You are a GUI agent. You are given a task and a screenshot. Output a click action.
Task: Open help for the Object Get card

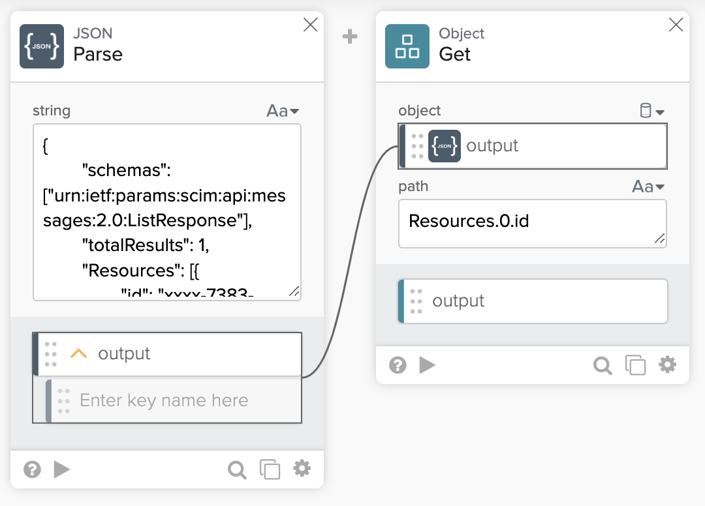(x=398, y=365)
